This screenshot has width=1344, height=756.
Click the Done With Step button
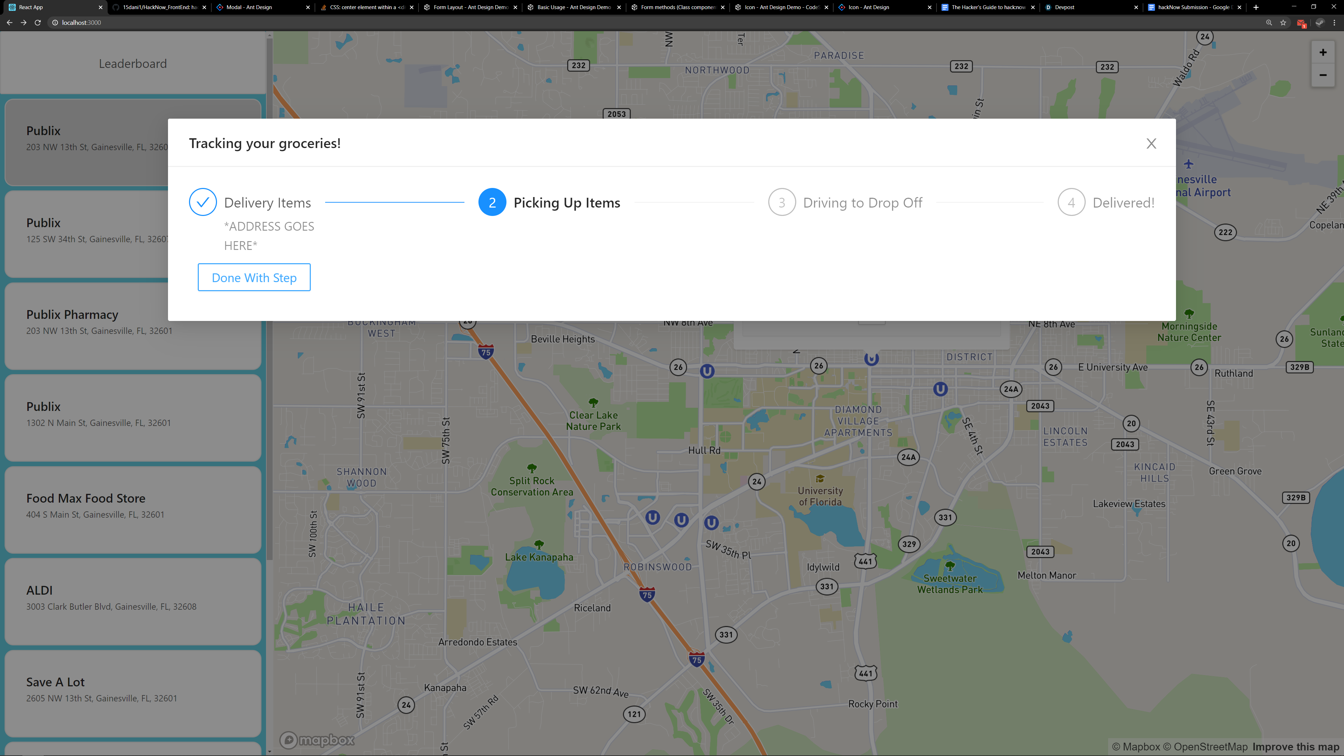point(254,278)
